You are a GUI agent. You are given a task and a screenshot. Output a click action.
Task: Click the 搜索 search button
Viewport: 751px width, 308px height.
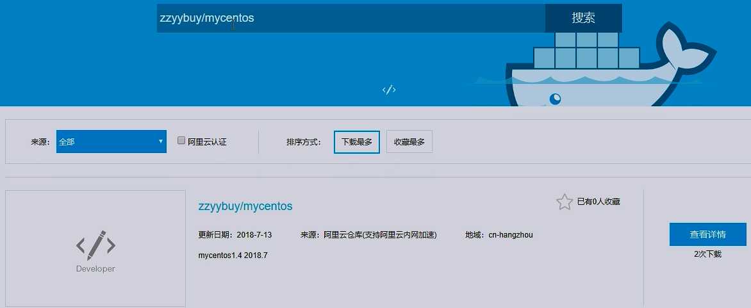pos(583,18)
